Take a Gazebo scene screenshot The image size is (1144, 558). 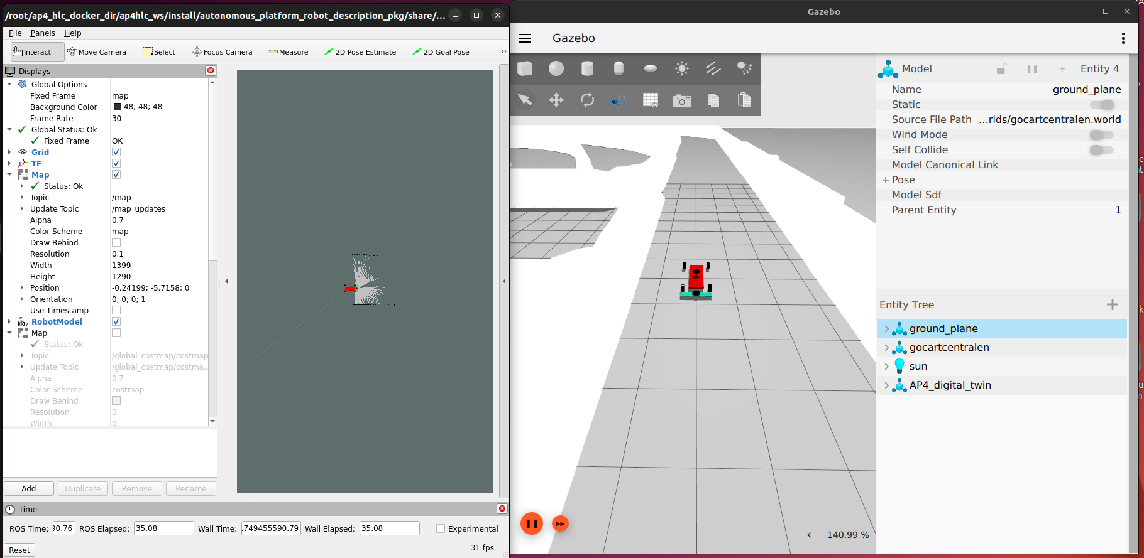(x=682, y=100)
